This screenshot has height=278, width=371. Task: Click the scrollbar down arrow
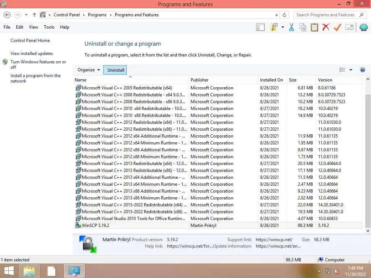click(x=367, y=231)
